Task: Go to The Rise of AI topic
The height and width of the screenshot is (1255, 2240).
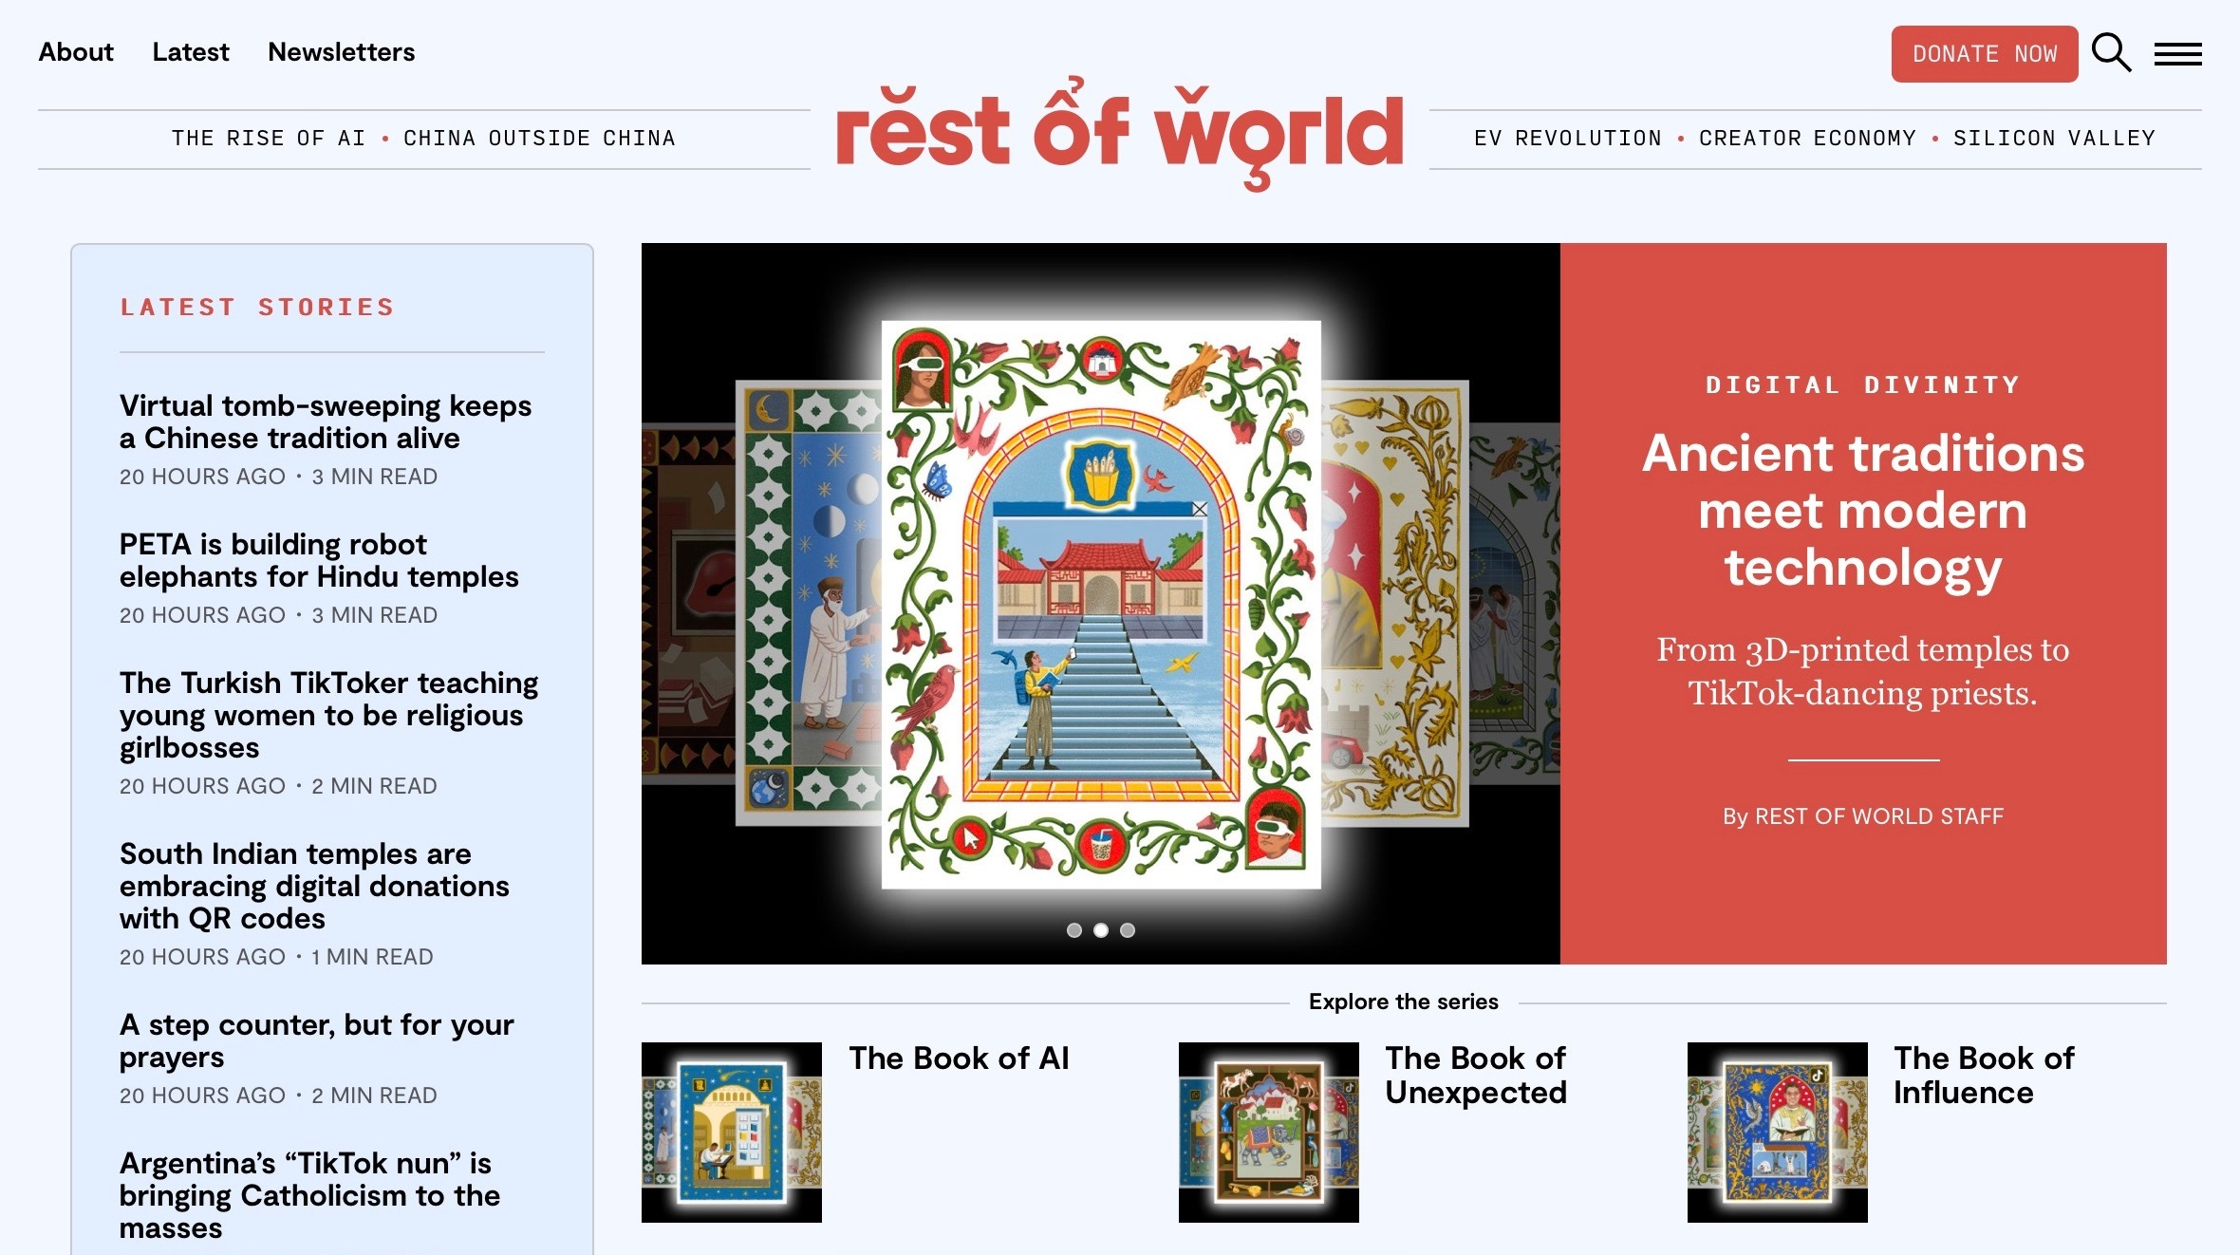Action: [x=269, y=139]
